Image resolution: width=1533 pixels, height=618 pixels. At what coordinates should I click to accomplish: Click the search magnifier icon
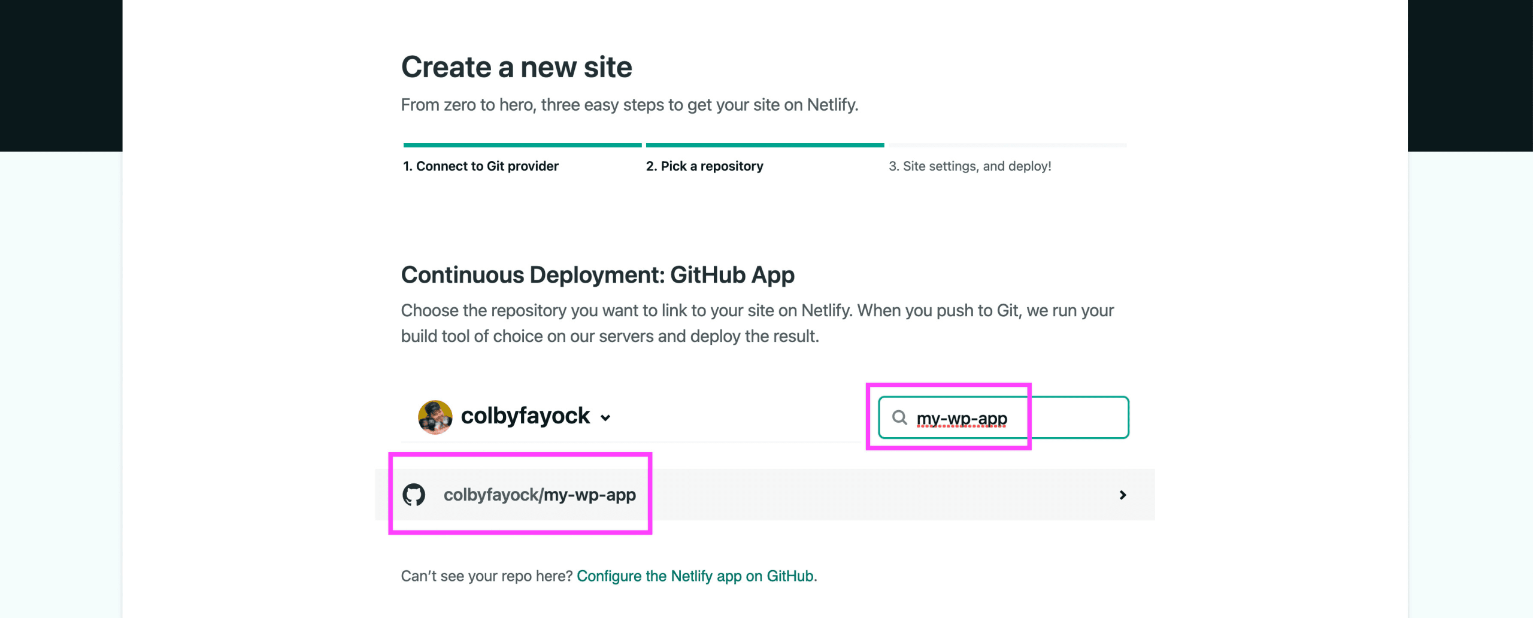[x=899, y=417]
